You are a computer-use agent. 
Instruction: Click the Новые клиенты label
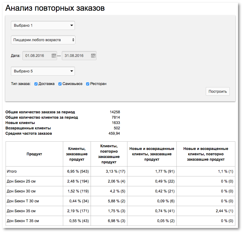[20, 123]
